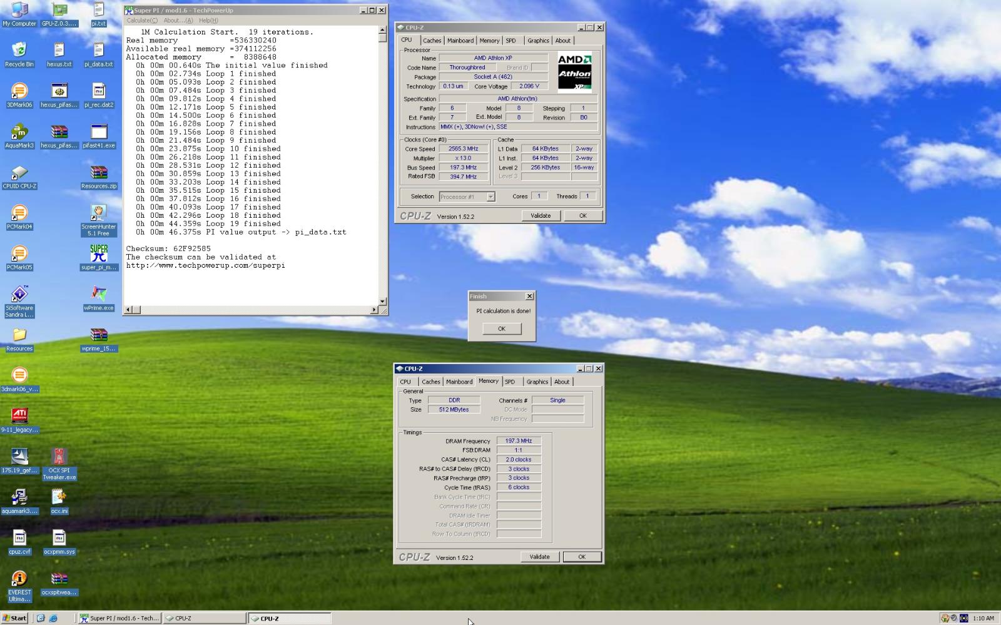The height and width of the screenshot is (625, 1001).
Task: Launch EVEREST Ultimate shortcut
Action: point(19,586)
